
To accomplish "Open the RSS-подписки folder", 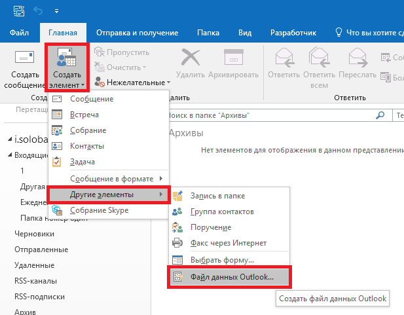I will [39, 297].
